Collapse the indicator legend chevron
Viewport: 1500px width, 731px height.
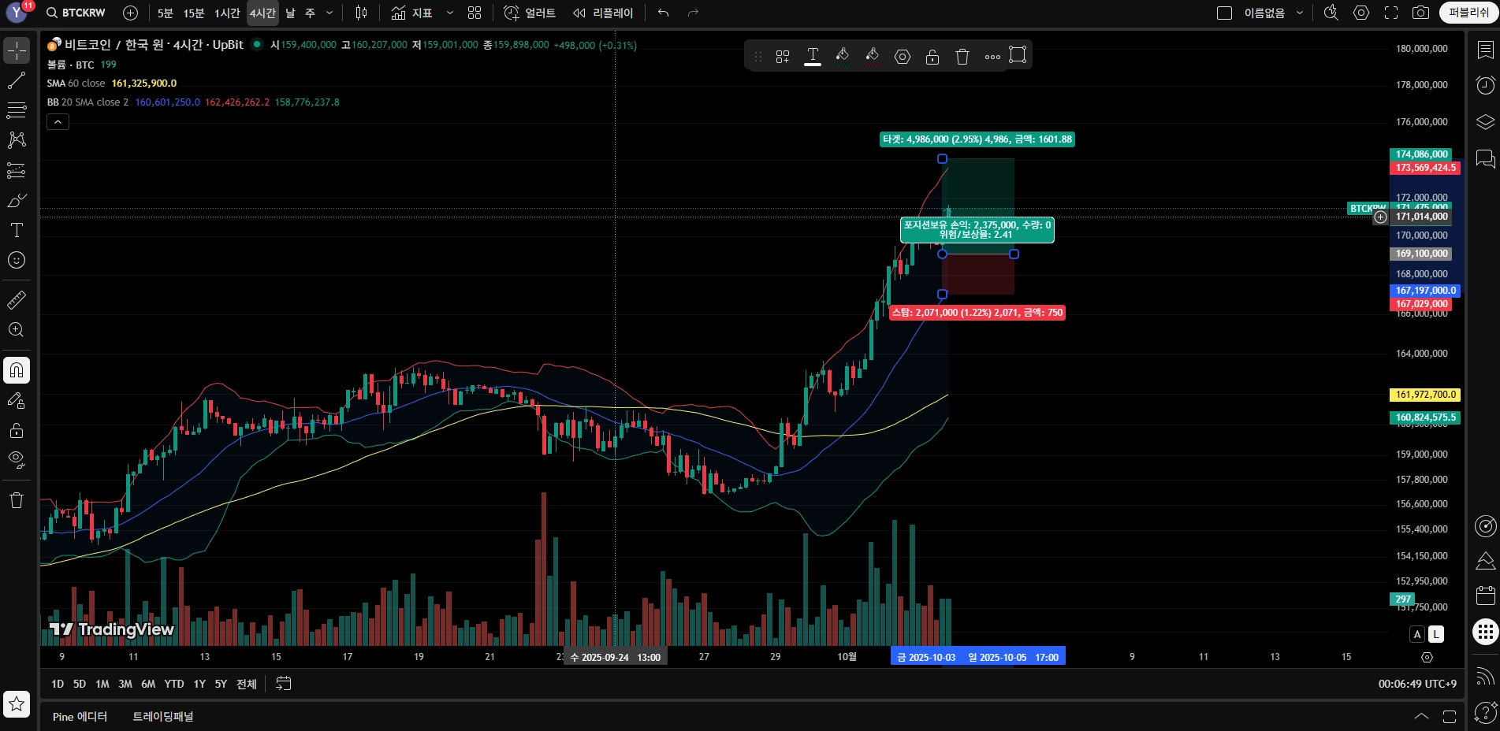point(58,121)
